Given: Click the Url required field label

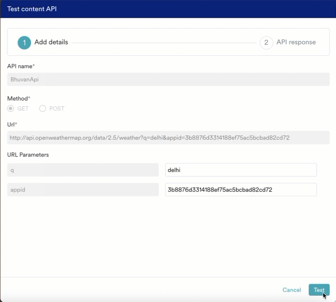Looking at the screenshot, I should [x=11, y=125].
